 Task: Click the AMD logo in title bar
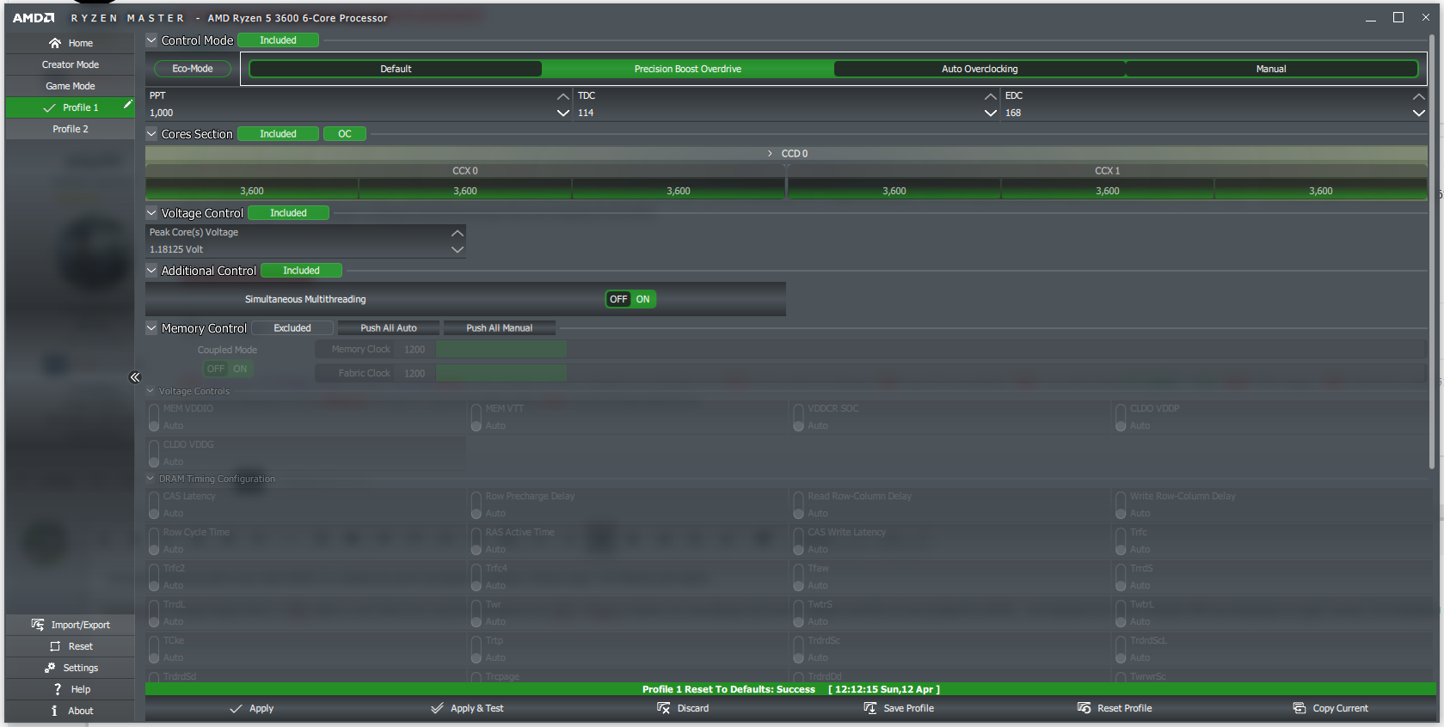coord(34,18)
